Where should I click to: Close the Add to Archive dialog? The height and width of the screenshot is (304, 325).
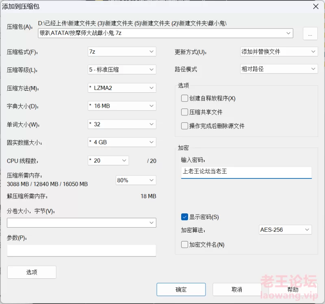pyautogui.click(x=315, y=6)
